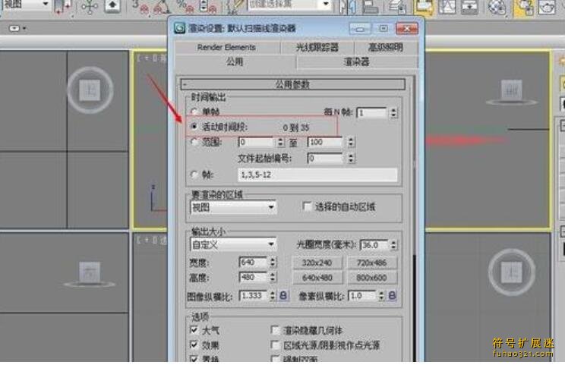
Task: Click the 720x486 preset button
Action: click(371, 263)
